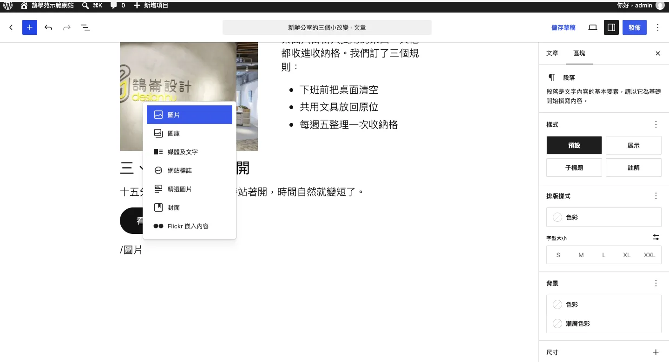The image size is (669, 362).
Task: Click the 發佈 publish button
Action: click(x=635, y=27)
